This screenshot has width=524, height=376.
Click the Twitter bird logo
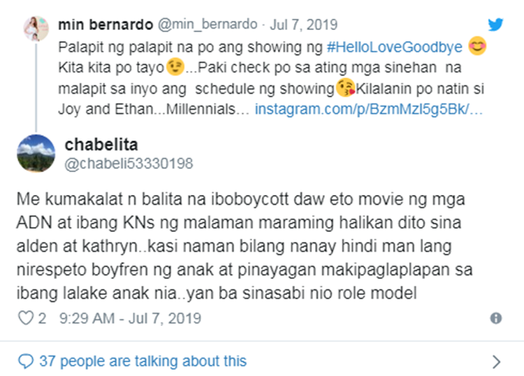click(495, 25)
